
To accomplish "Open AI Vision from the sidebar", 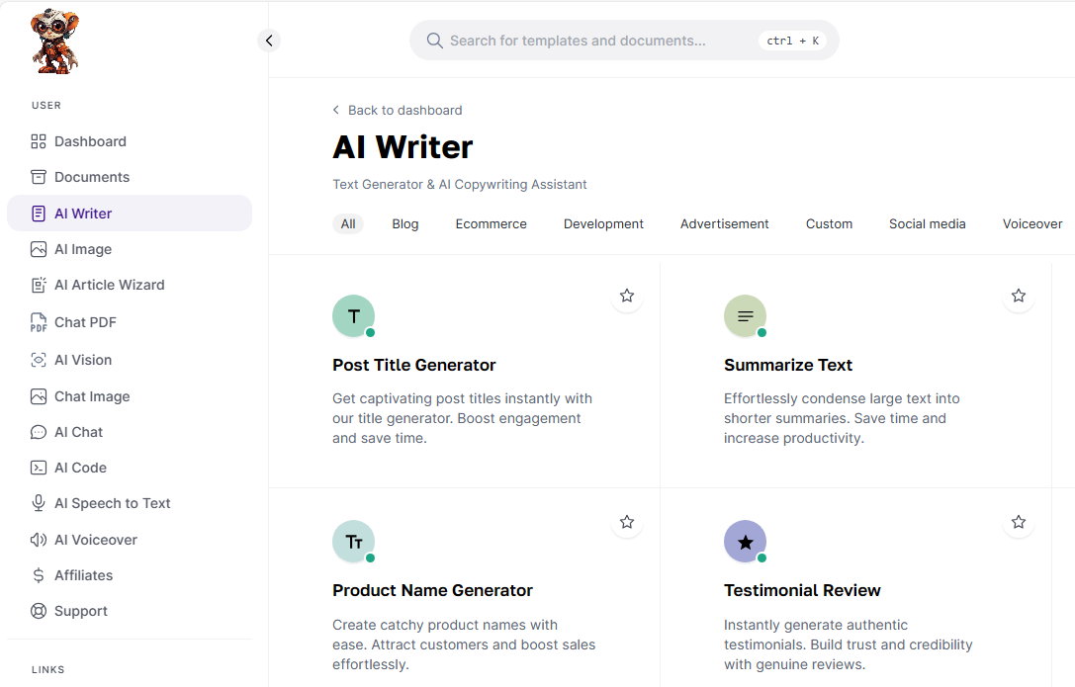I will click(x=81, y=359).
